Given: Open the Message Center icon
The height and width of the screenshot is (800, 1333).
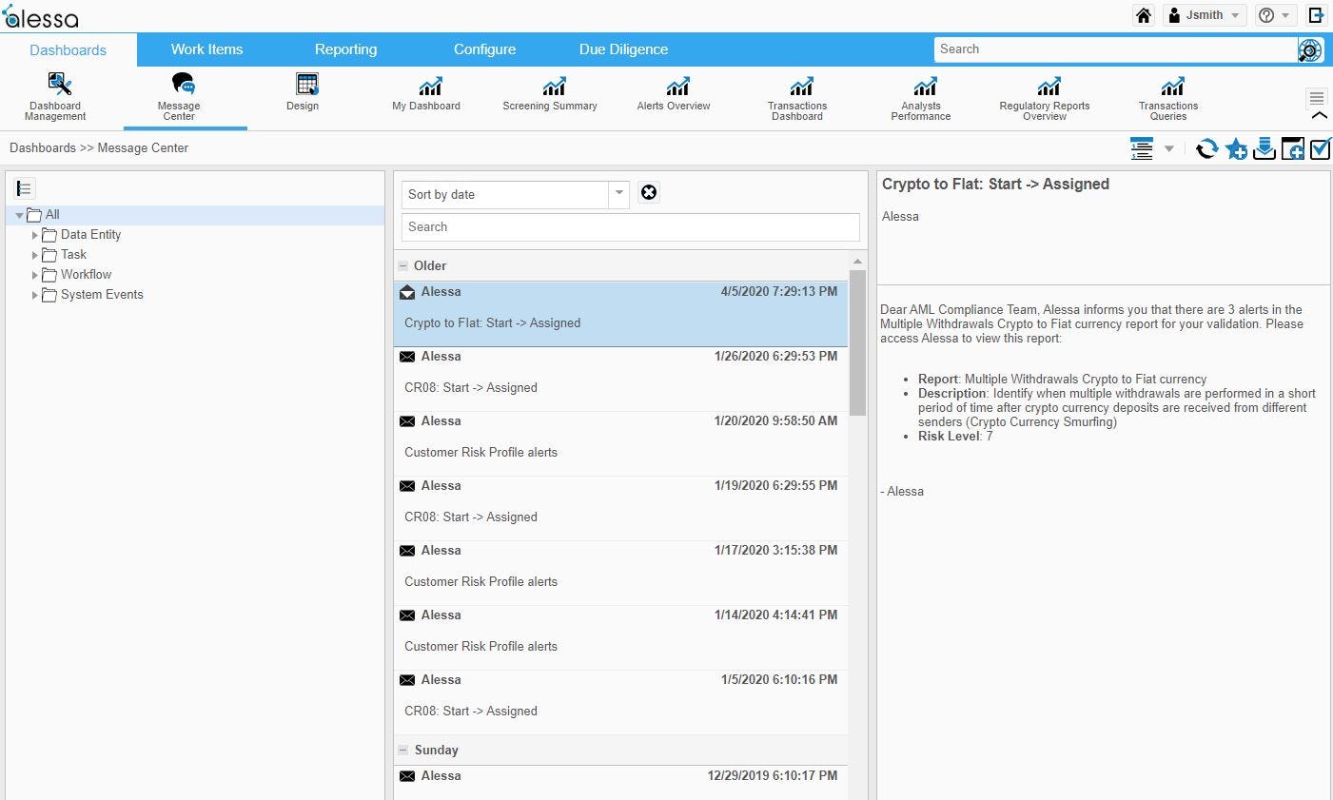Looking at the screenshot, I should click(182, 85).
